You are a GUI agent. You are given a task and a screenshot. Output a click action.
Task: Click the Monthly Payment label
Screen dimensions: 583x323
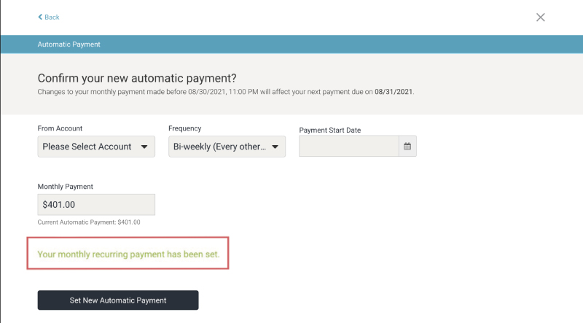(x=65, y=187)
